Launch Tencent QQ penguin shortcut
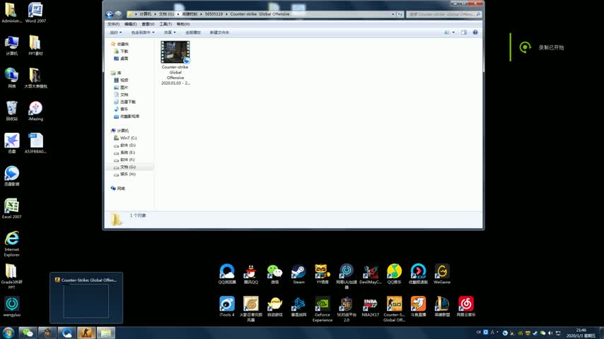The height and width of the screenshot is (339, 604). (250, 273)
